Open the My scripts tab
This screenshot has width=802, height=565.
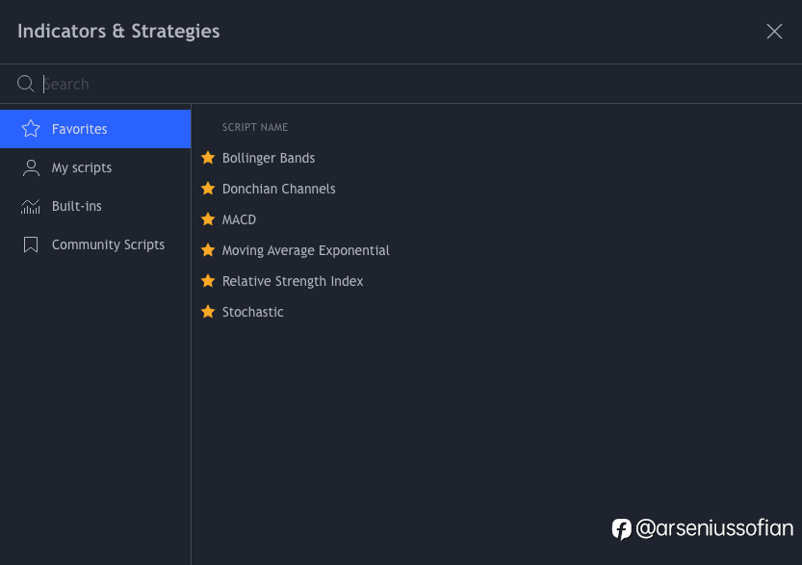pos(95,167)
